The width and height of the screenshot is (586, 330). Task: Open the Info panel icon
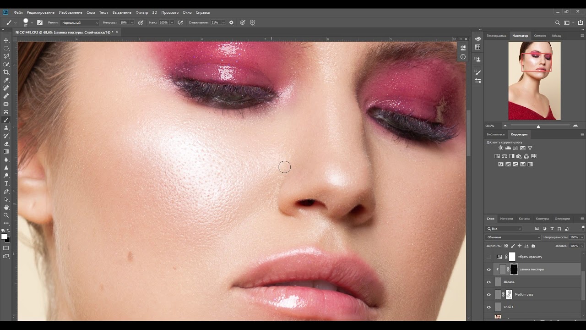[x=463, y=57]
